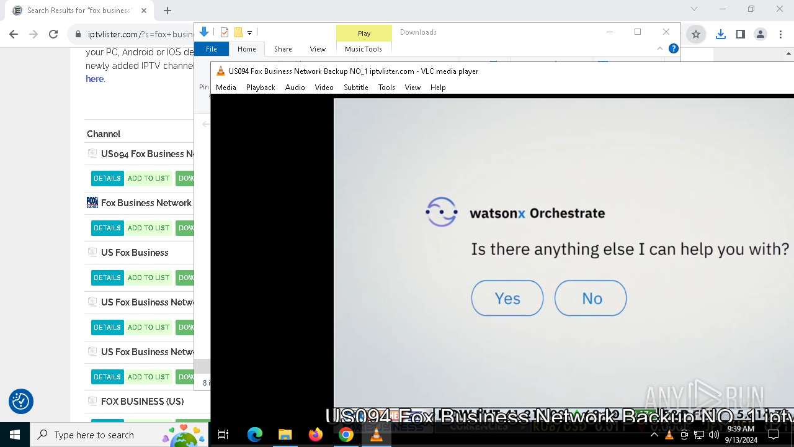Click DETAILS under Fox Business Network

(x=107, y=228)
